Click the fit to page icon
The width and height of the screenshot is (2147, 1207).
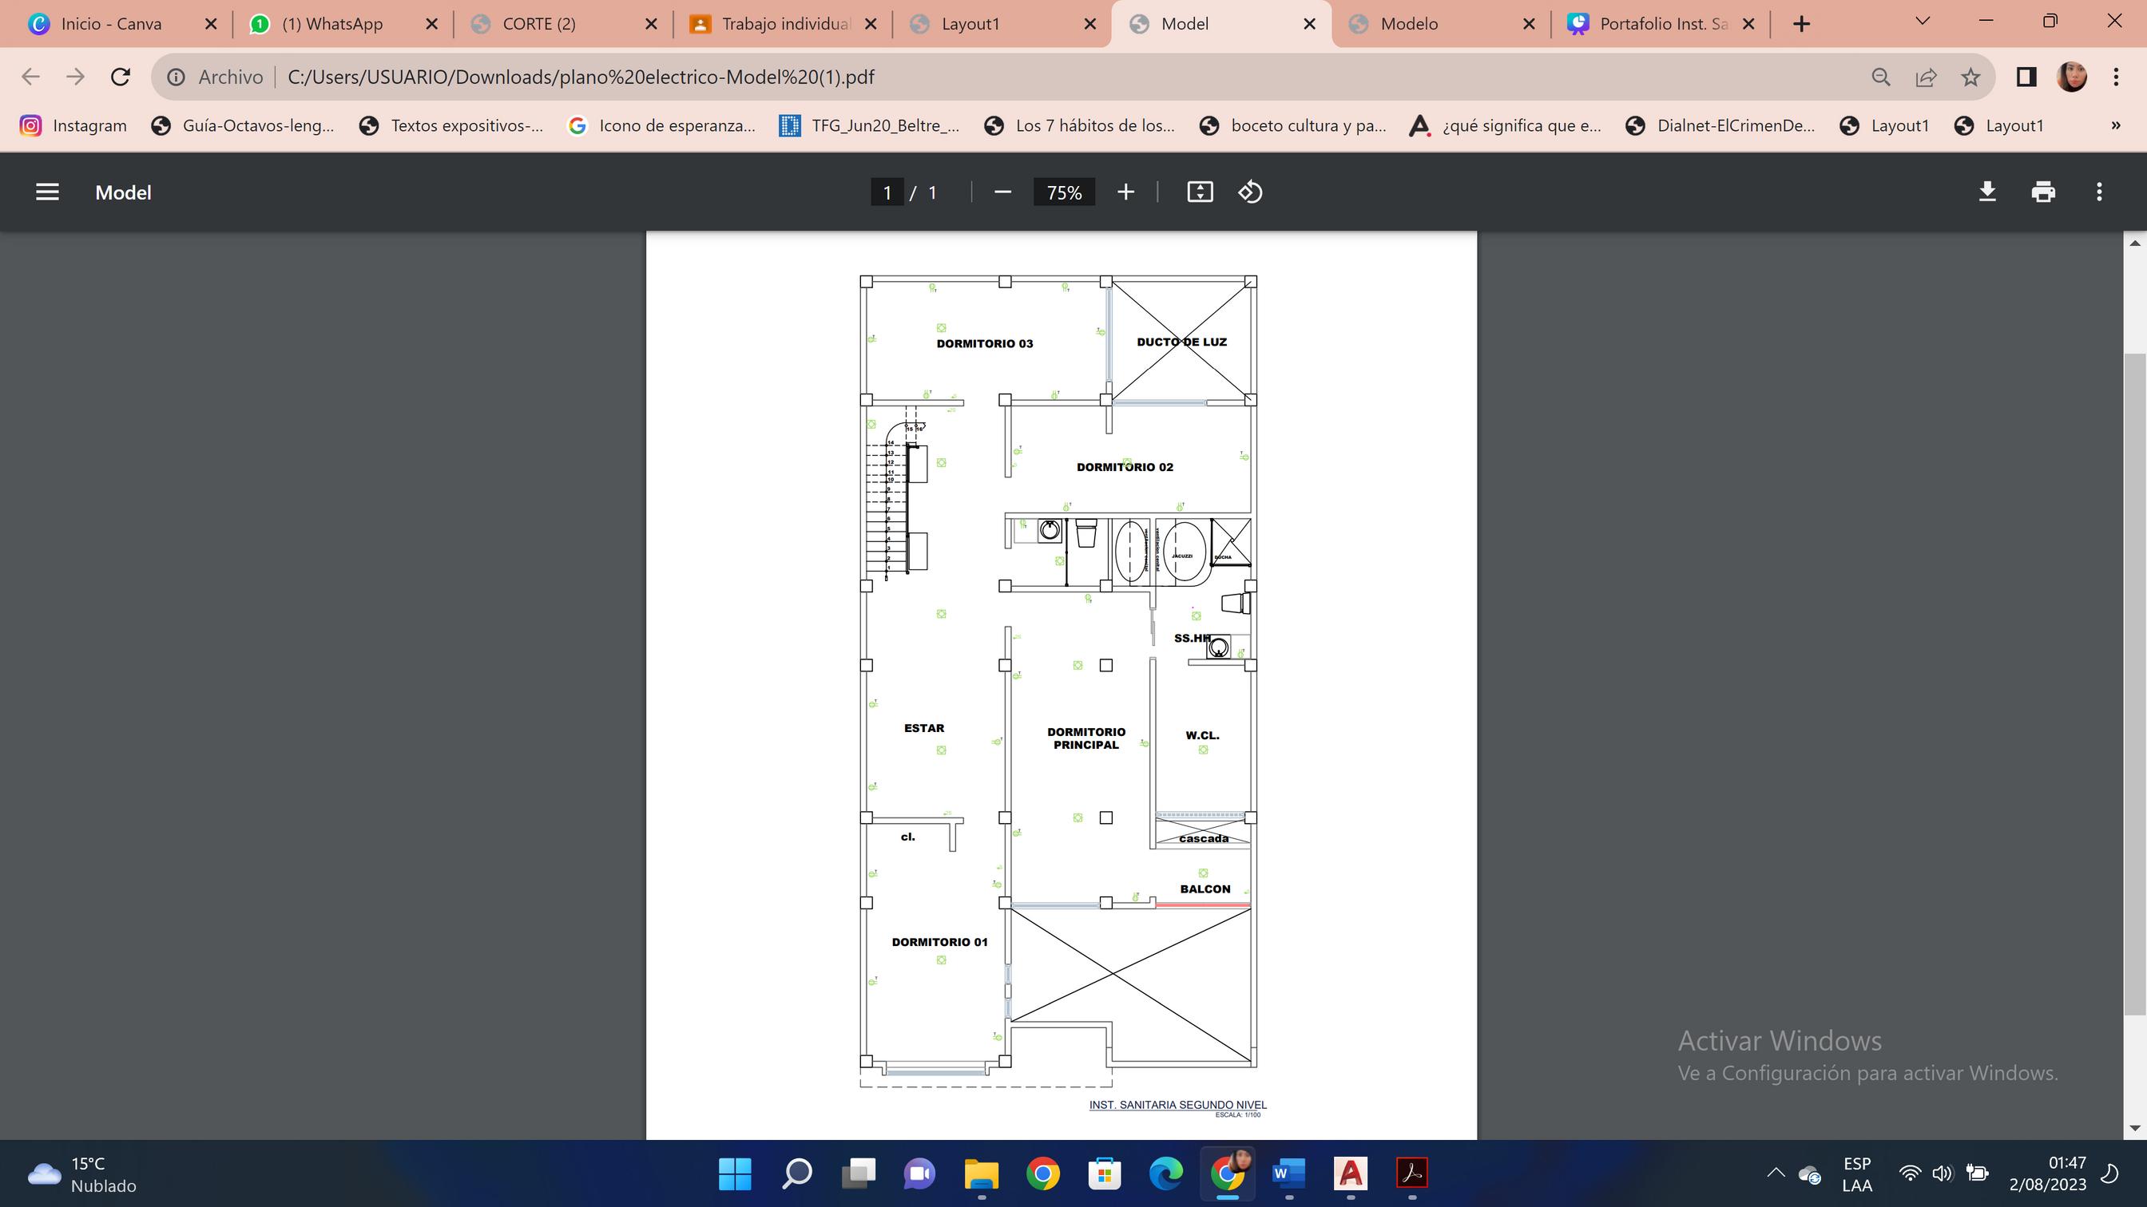[x=1200, y=192]
